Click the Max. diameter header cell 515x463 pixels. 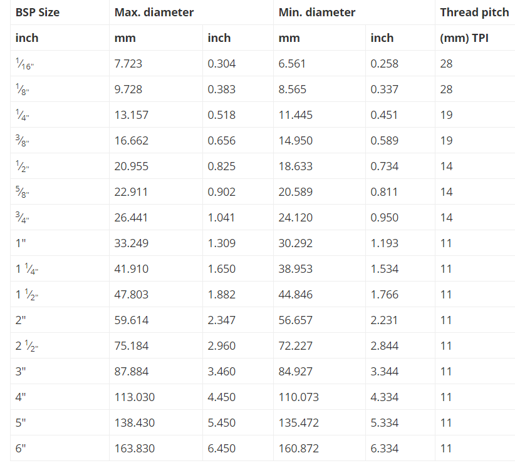tap(191, 12)
